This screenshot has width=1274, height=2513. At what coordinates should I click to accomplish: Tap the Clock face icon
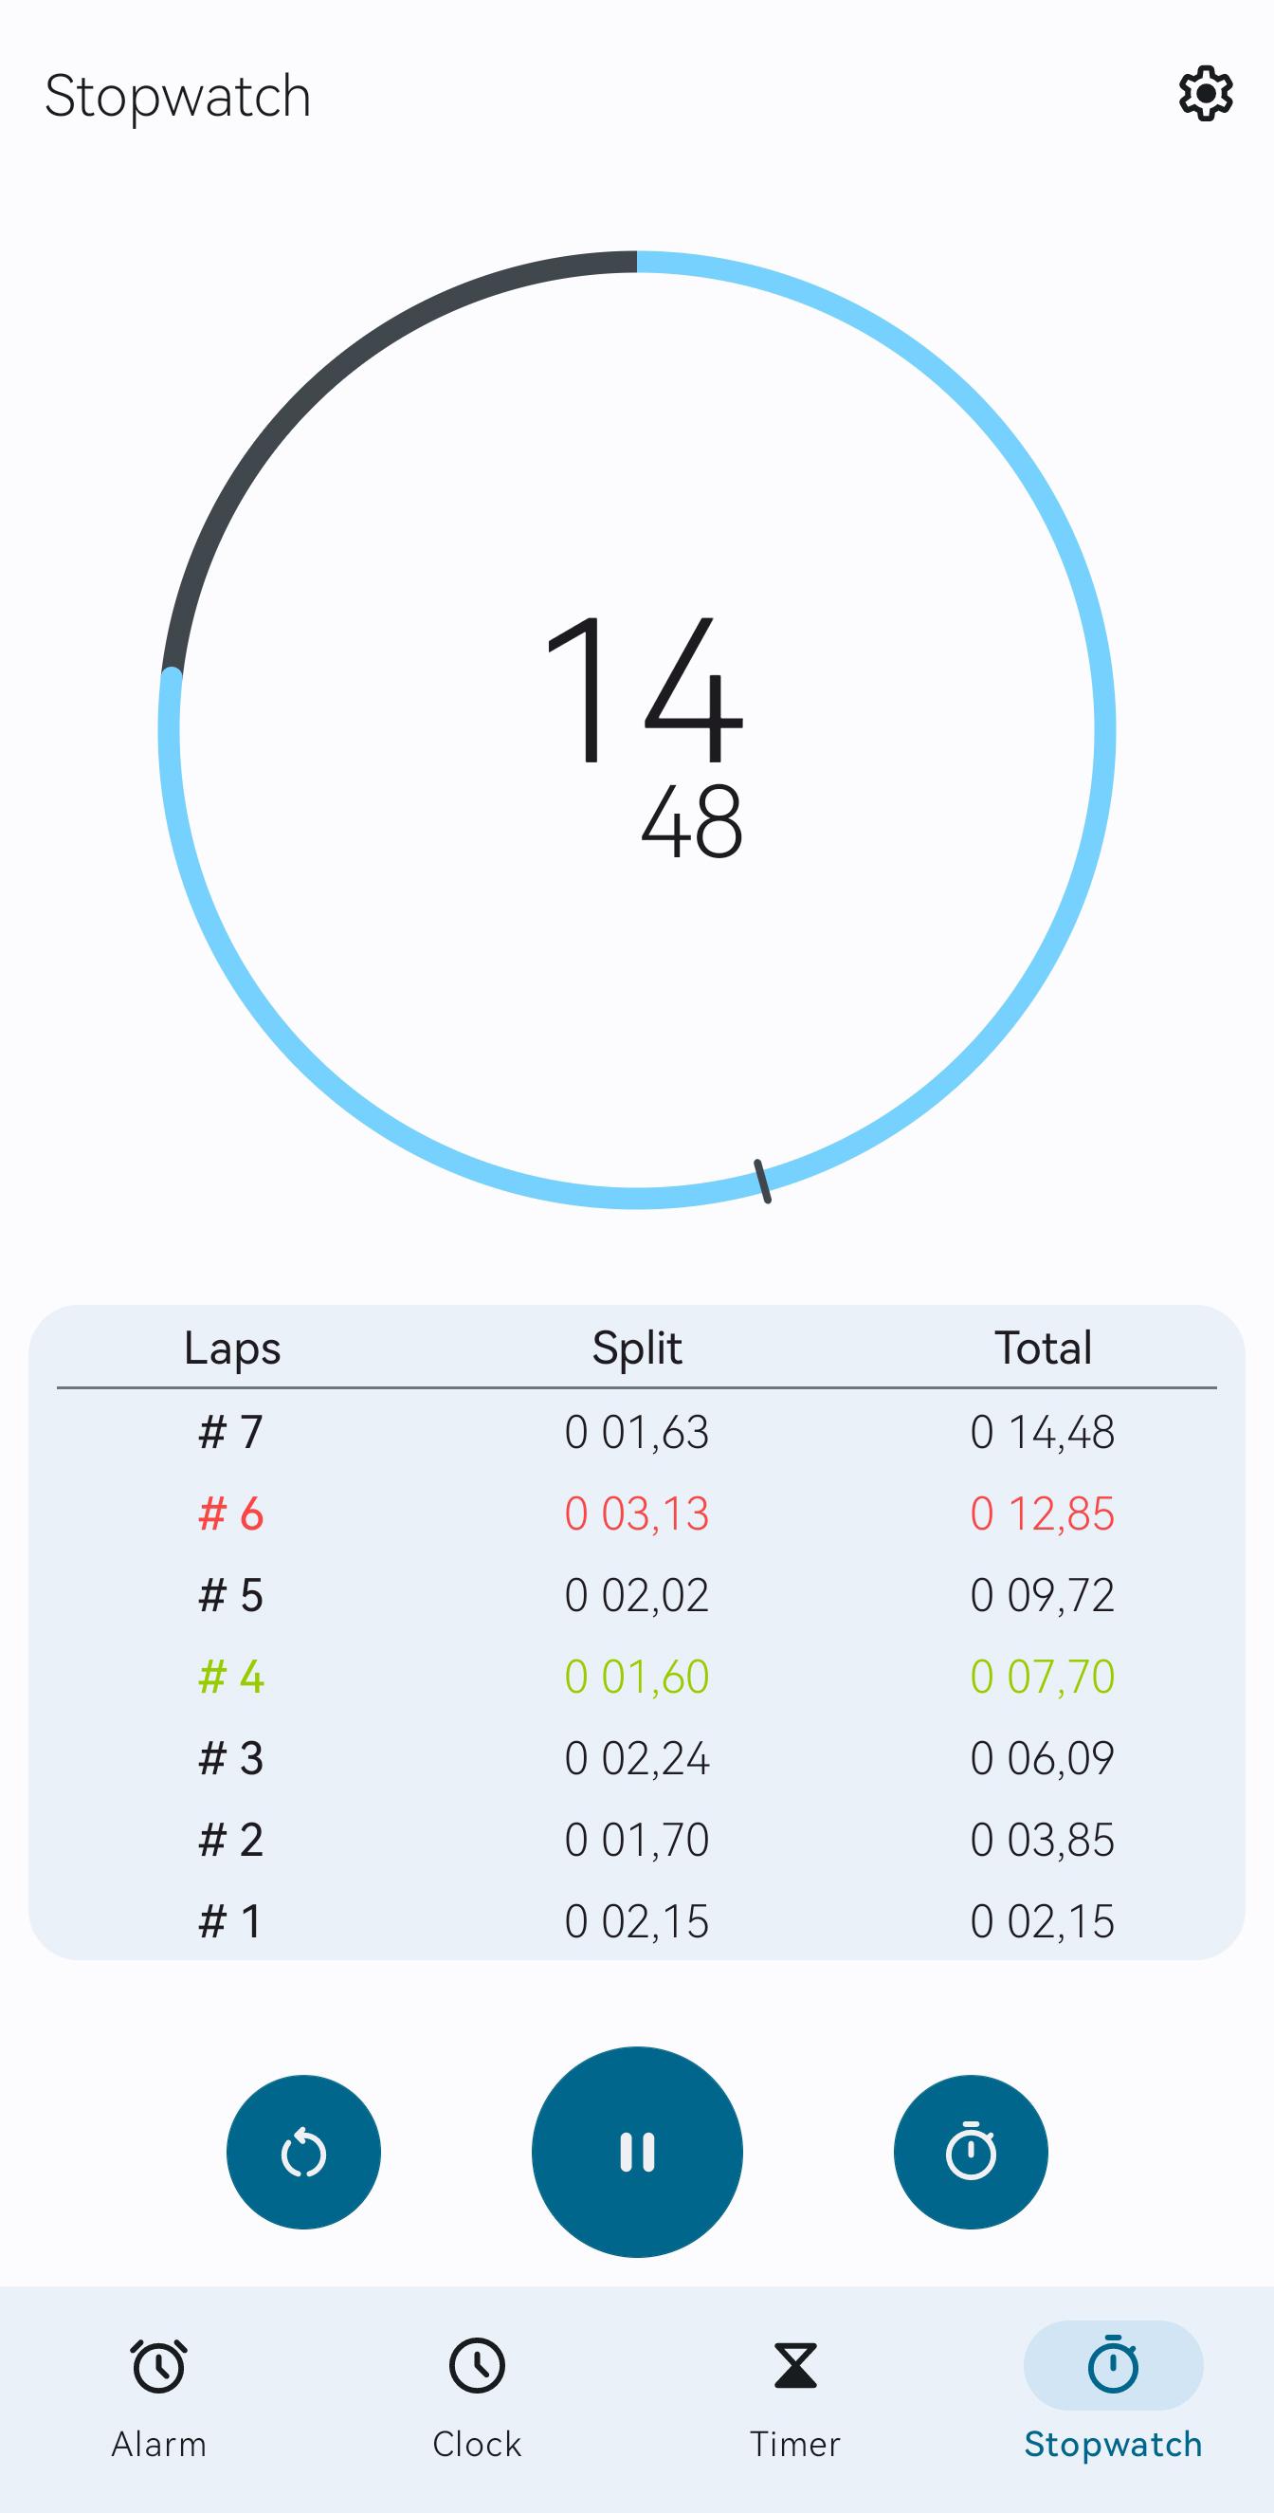pos(477,2366)
